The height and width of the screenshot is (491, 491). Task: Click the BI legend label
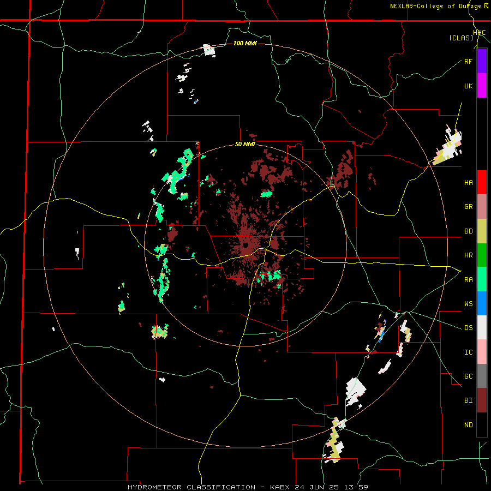468,400
